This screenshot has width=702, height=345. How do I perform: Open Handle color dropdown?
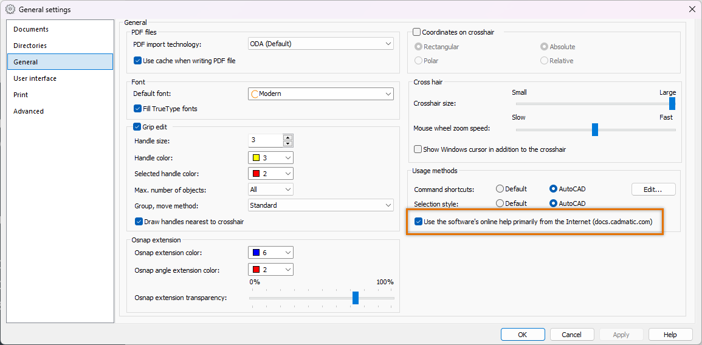(271, 158)
